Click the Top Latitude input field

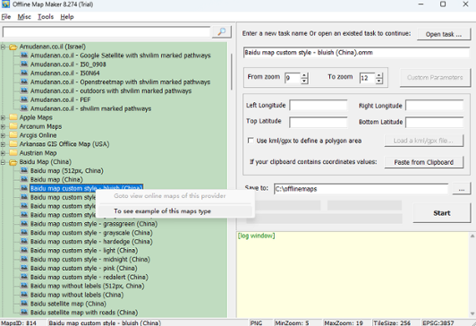pos(319,122)
